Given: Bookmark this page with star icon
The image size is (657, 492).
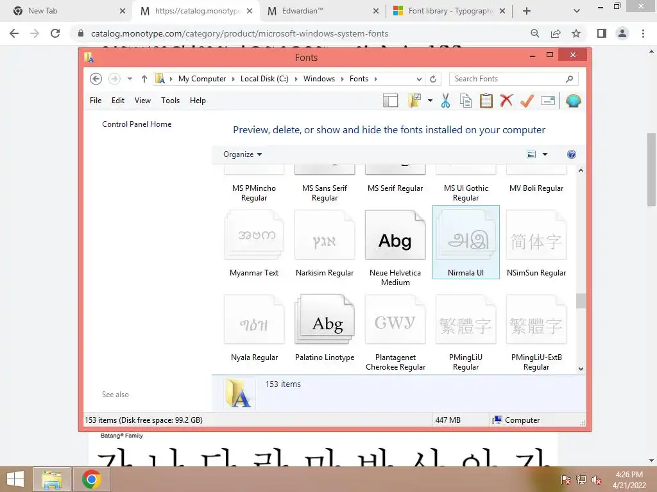Looking at the screenshot, I should coord(576,33).
